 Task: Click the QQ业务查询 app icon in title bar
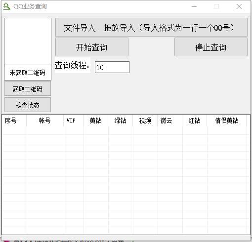click(7, 6)
